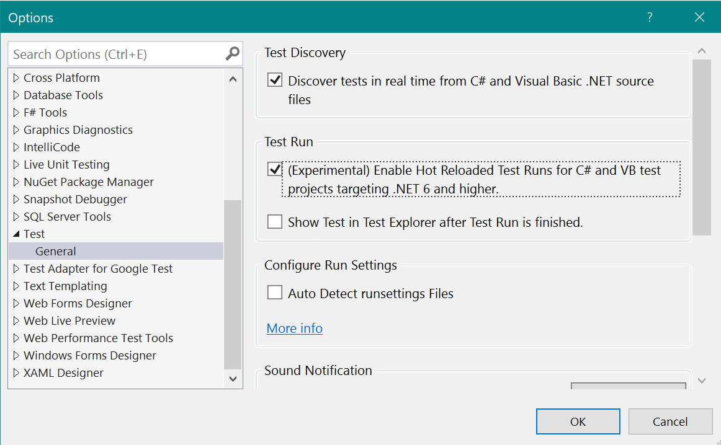Click the category list scroll-down arrow
721x445 pixels.
233,379
